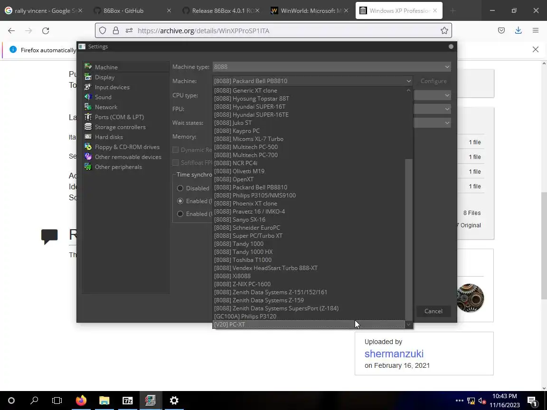
Task: Open 7-Zip from the taskbar
Action: [x=128, y=401]
